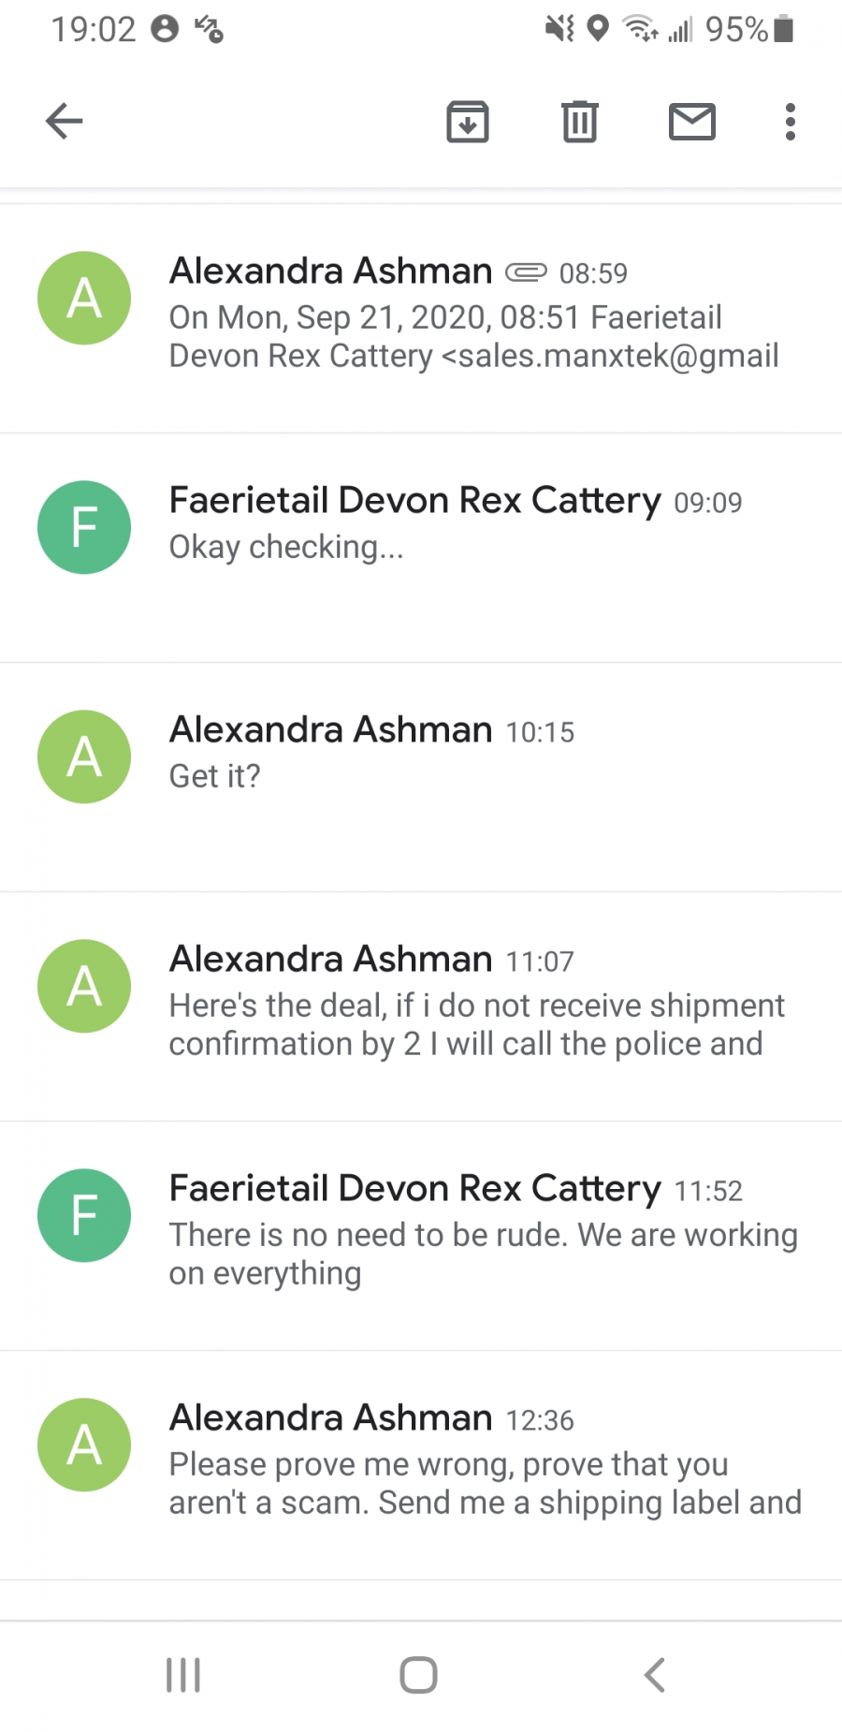
Task: Tap Faerietail Devon Rex Cattery name at 11:52
Action: pyautogui.click(x=415, y=1188)
